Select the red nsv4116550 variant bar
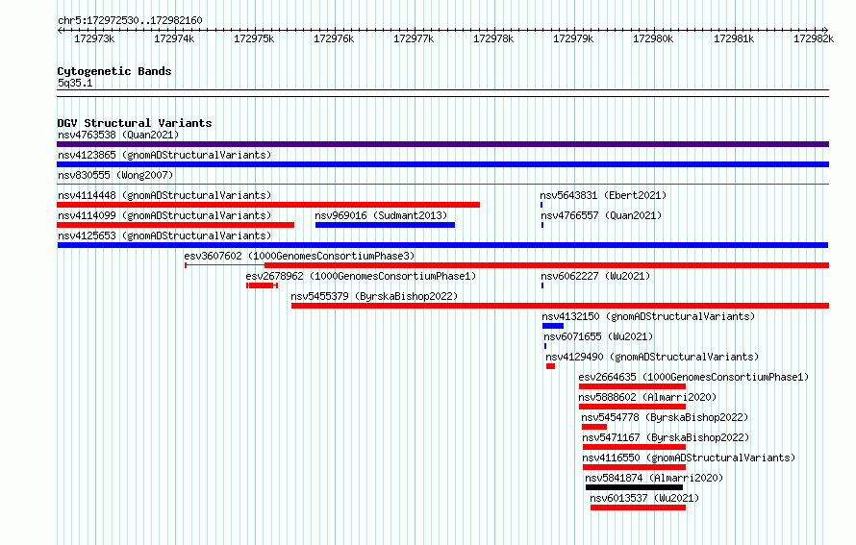856x545 pixels. click(x=635, y=467)
